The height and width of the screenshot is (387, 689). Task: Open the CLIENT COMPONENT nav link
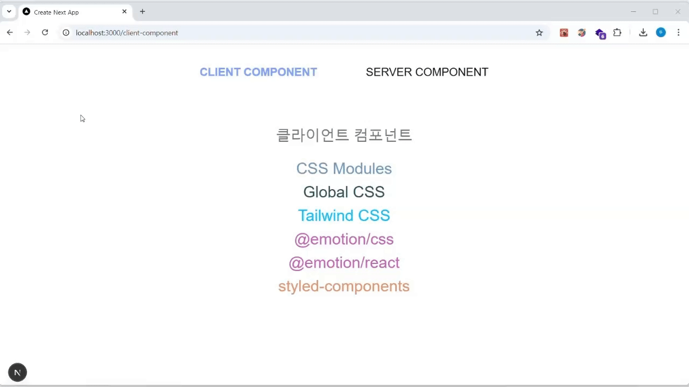258,72
